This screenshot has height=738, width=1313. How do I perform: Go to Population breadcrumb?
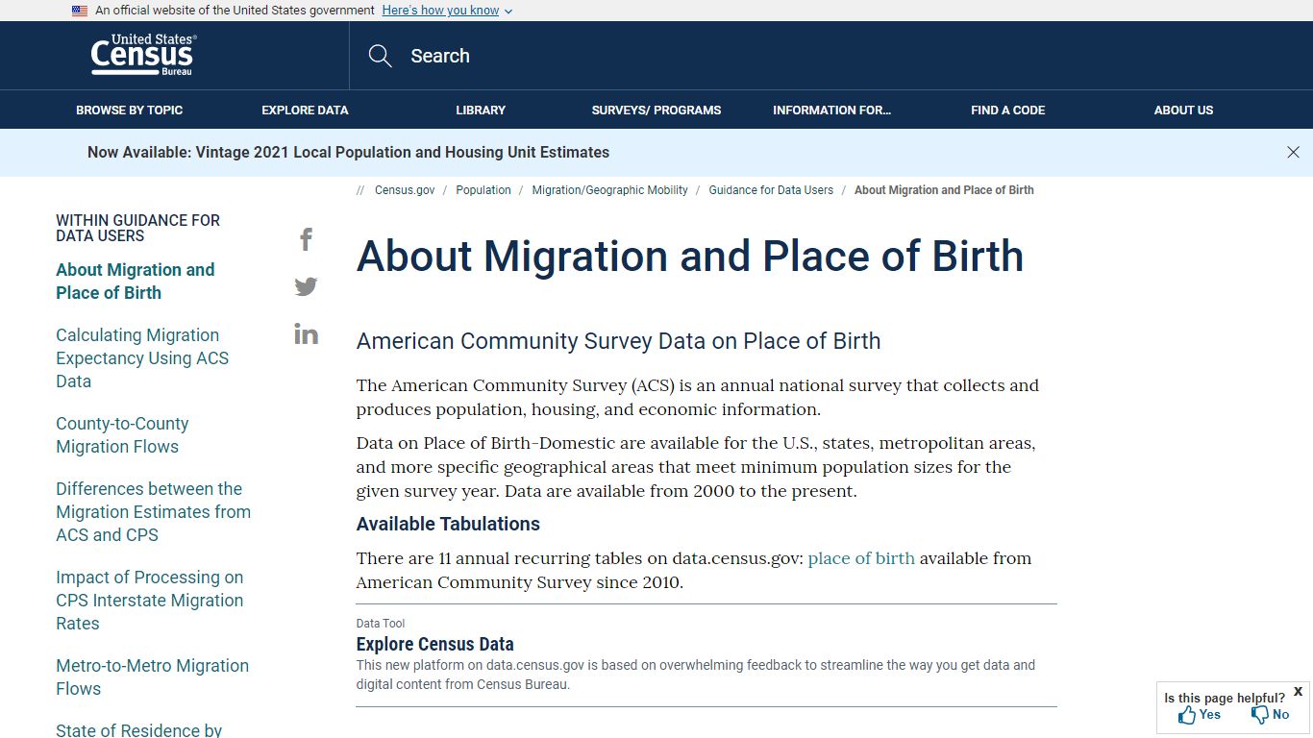coord(483,190)
